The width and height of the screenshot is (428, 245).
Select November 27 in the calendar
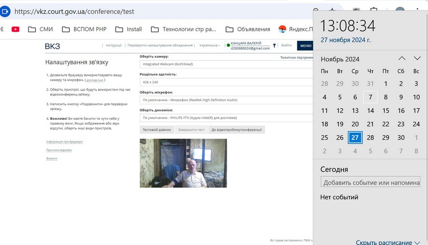point(355,138)
